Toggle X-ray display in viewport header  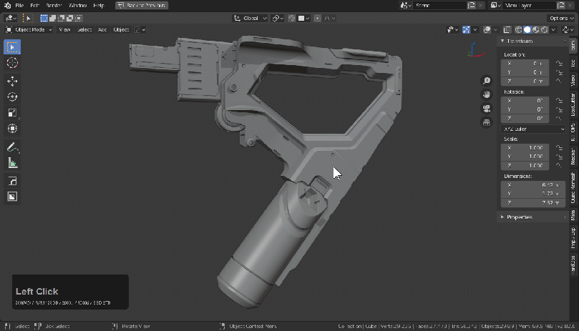pos(507,30)
